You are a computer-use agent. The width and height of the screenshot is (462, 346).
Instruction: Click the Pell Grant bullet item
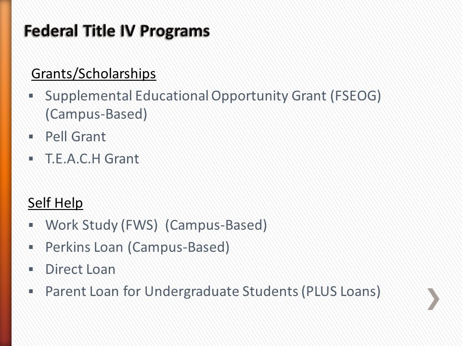[x=76, y=136]
